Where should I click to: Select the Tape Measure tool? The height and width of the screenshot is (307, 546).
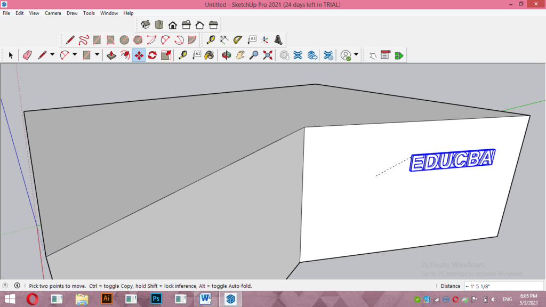click(x=183, y=55)
